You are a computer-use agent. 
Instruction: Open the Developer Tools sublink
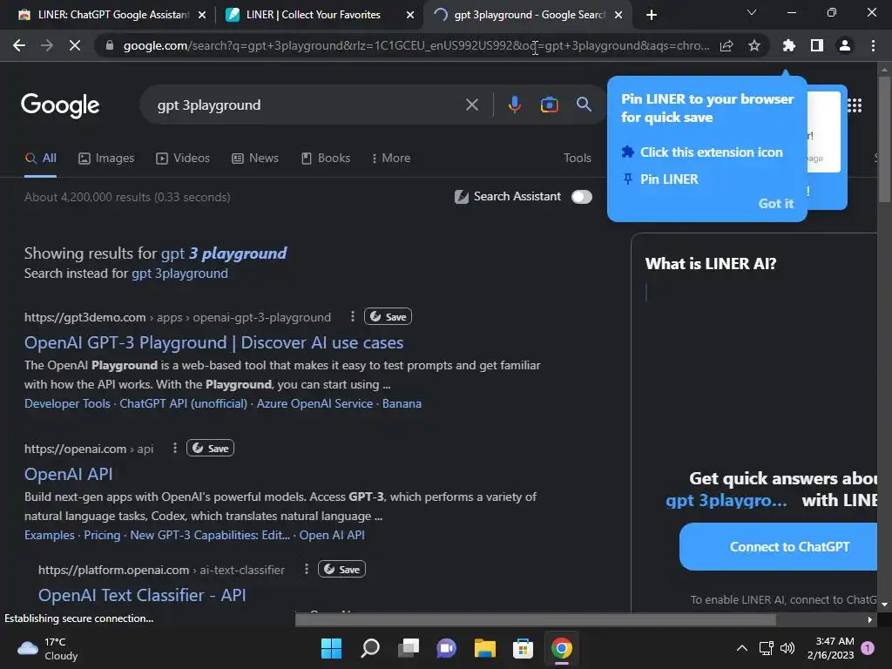point(67,403)
